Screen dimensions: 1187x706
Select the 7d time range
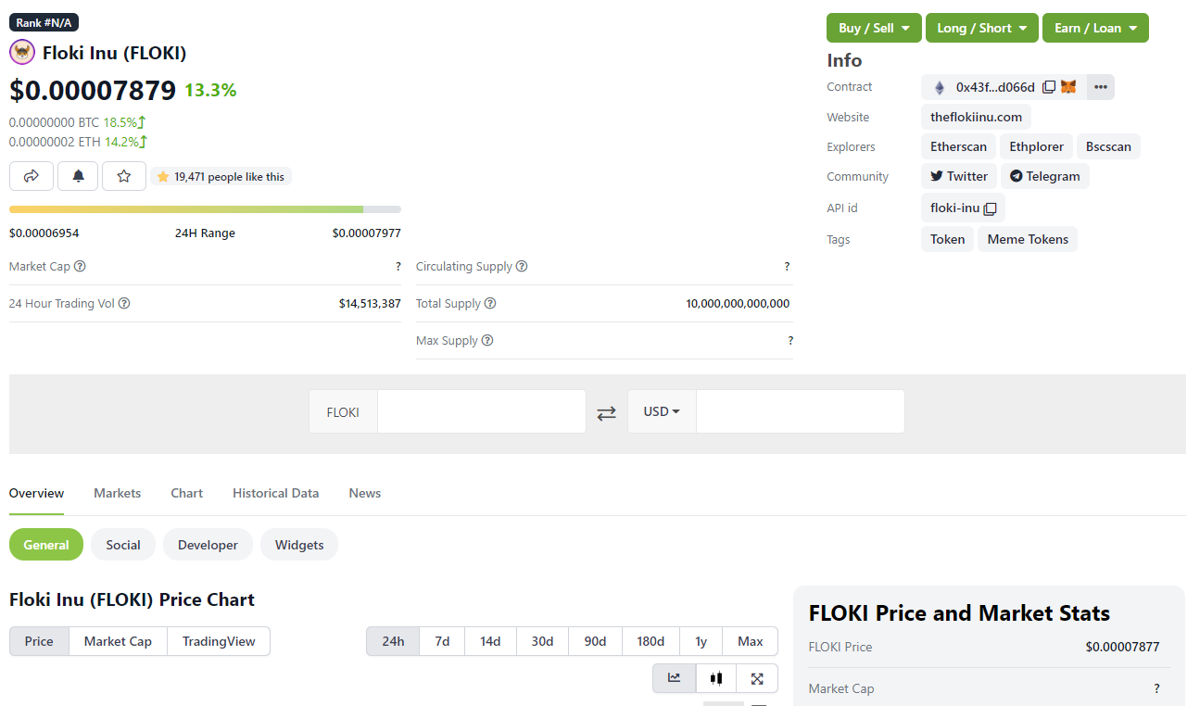coord(442,641)
